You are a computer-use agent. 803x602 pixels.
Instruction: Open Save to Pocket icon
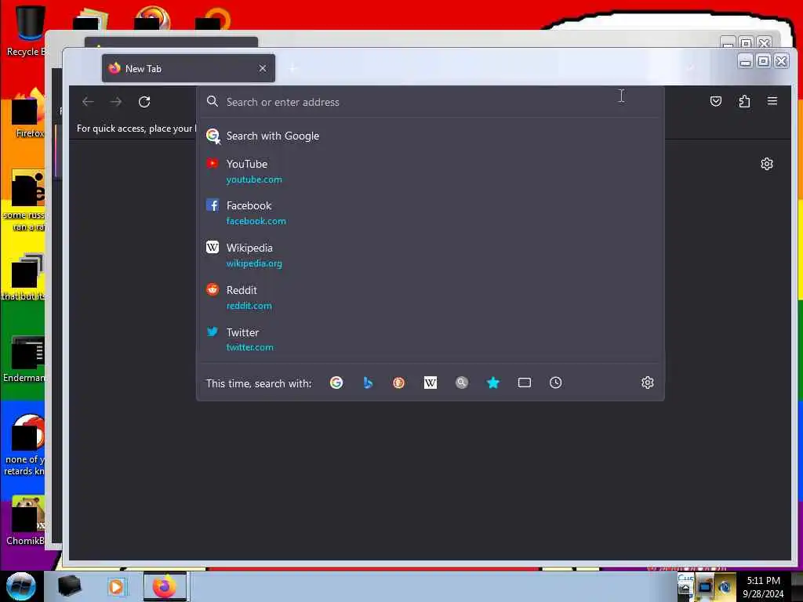tap(715, 101)
